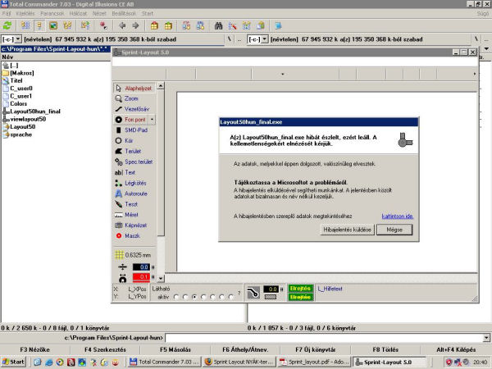Switch to Total Commander 7.03 taskbar item
This screenshot has width=492, height=369.
tap(165, 362)
